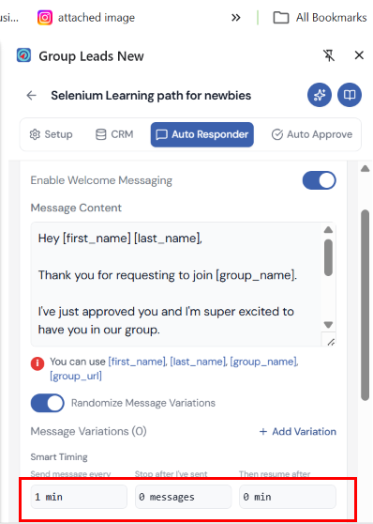Screen dimensions: 373x524
Task: Open the book guide icon button
Action: click(x=350, y=95)
